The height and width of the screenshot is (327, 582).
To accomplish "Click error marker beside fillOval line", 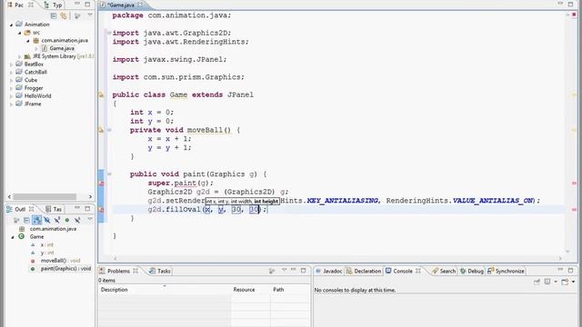I will point(101,210).
